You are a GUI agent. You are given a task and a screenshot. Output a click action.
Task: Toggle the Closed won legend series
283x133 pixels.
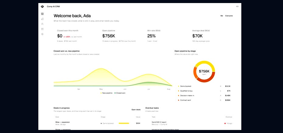tap(120, 93)
